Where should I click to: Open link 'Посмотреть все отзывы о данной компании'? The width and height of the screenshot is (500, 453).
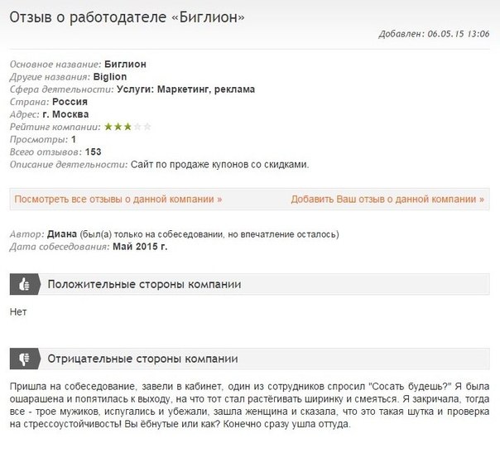pyautogui.click(x=118, y=200)
